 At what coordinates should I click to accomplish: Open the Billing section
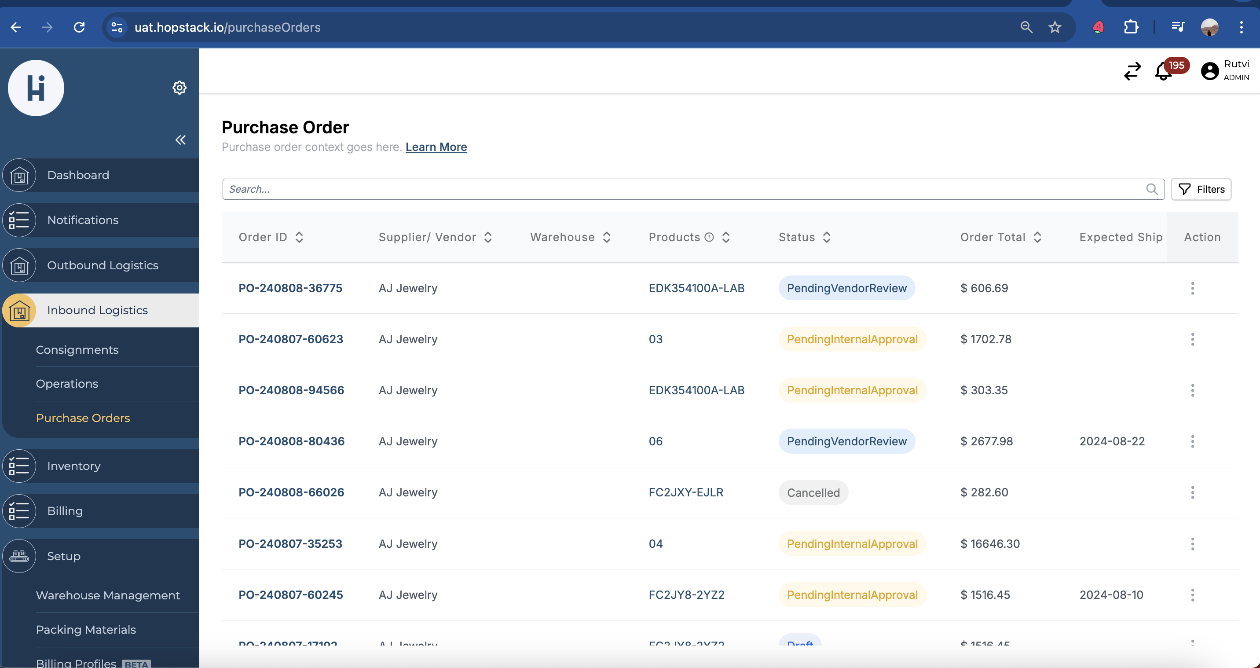(x=65, y=510)
